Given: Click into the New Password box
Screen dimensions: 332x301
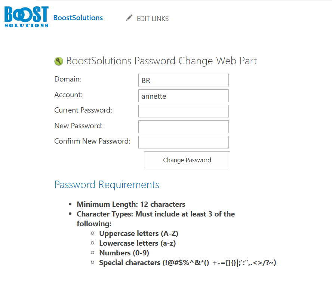Looking at the screenshot, I should coord(183,127).
